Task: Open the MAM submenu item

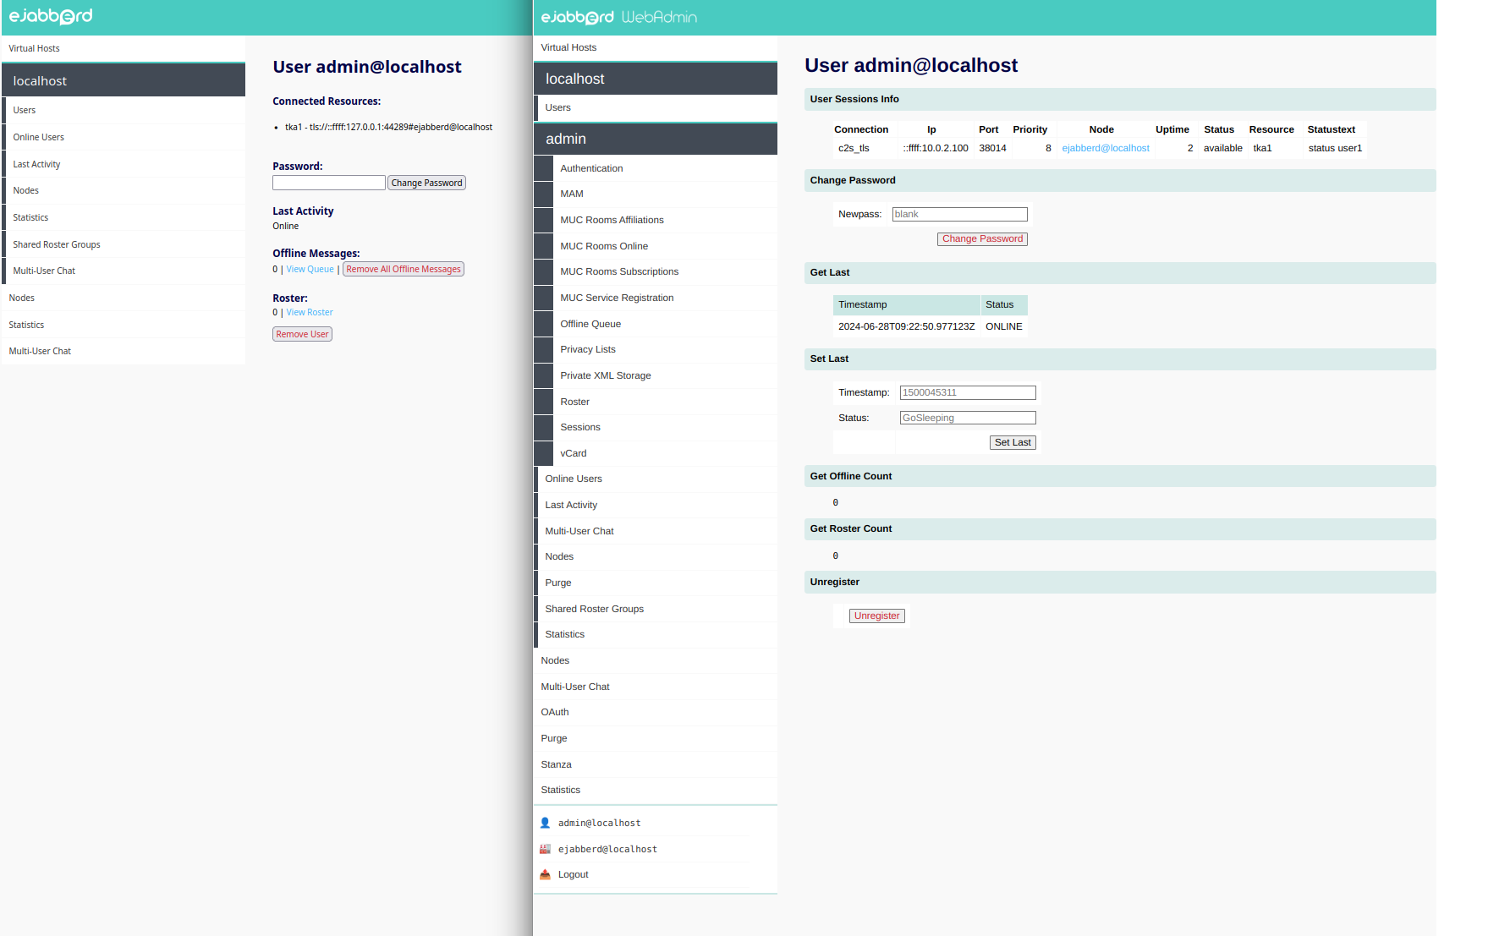Action: point(572,194)
